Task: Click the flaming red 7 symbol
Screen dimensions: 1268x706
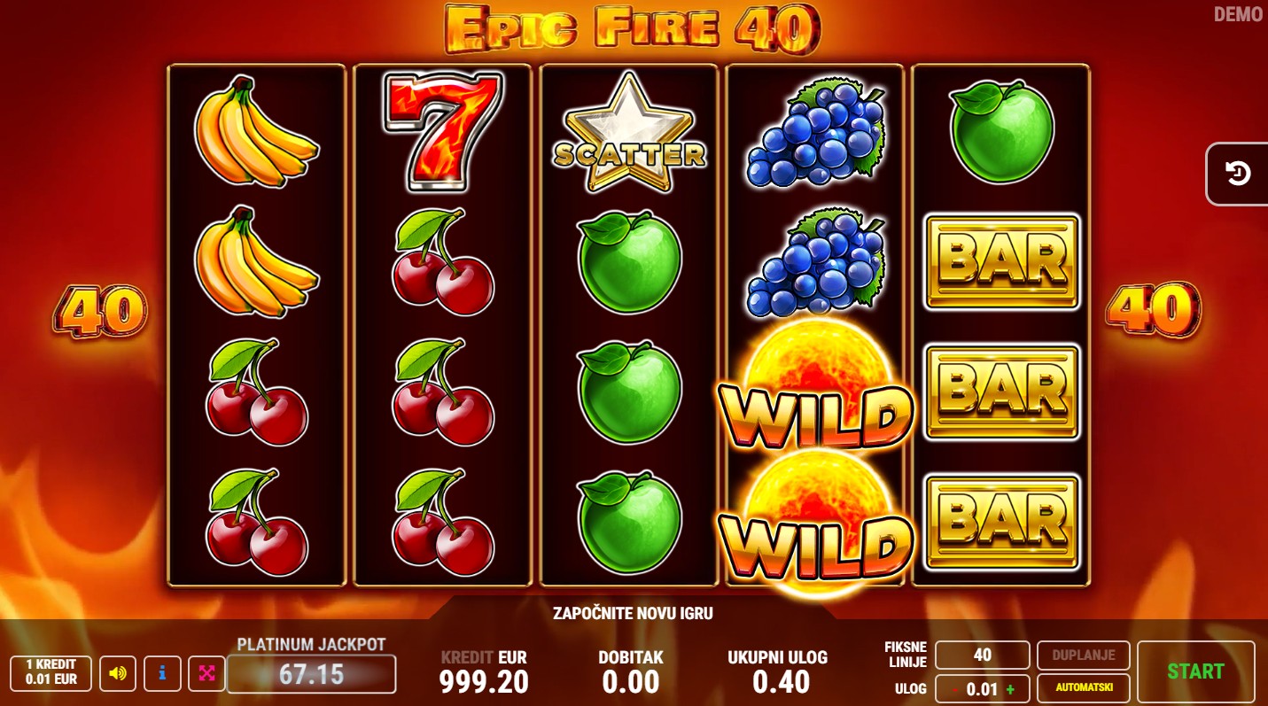Action: [x=442, y=132]
